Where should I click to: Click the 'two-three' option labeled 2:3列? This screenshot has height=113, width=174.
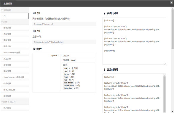tap(68, 83)
